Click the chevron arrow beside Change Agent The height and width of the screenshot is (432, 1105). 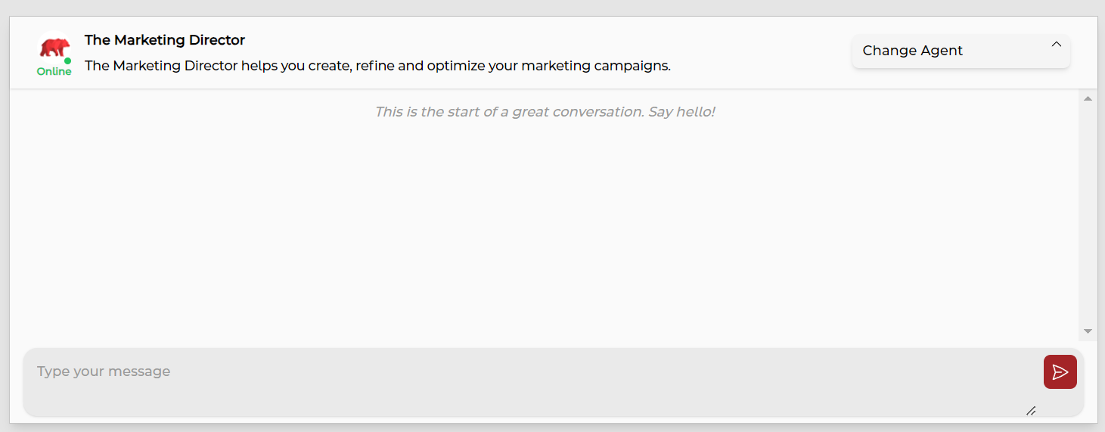pyautogui.click(x=1057, y=45)
